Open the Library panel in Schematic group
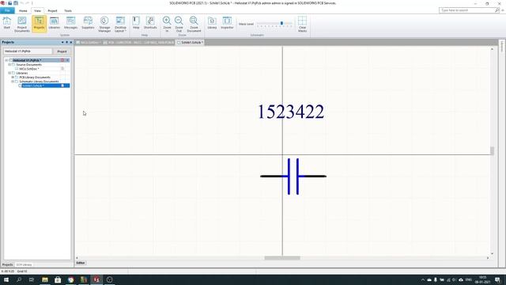The height and width of the screenshot is (285, 506). pyautogui.click(x=212, y=23)
